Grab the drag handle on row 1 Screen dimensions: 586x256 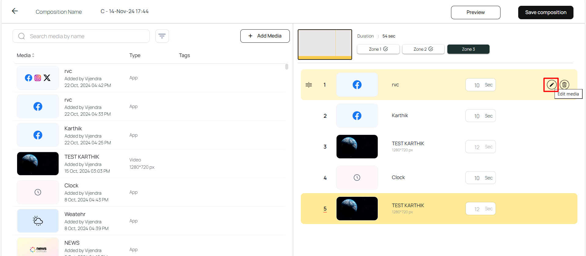[309, 85]
